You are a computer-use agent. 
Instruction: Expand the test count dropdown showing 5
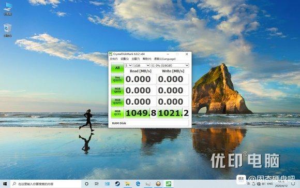[128, 66]
